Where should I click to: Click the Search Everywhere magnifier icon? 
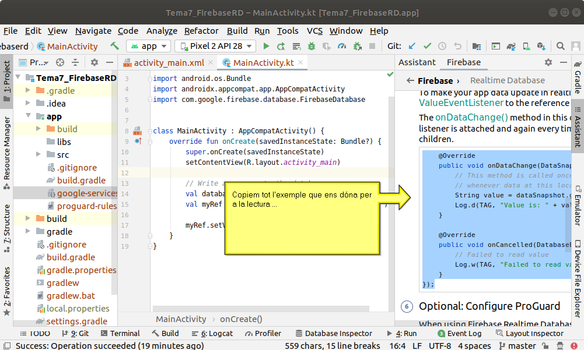[x=560, y=46]
